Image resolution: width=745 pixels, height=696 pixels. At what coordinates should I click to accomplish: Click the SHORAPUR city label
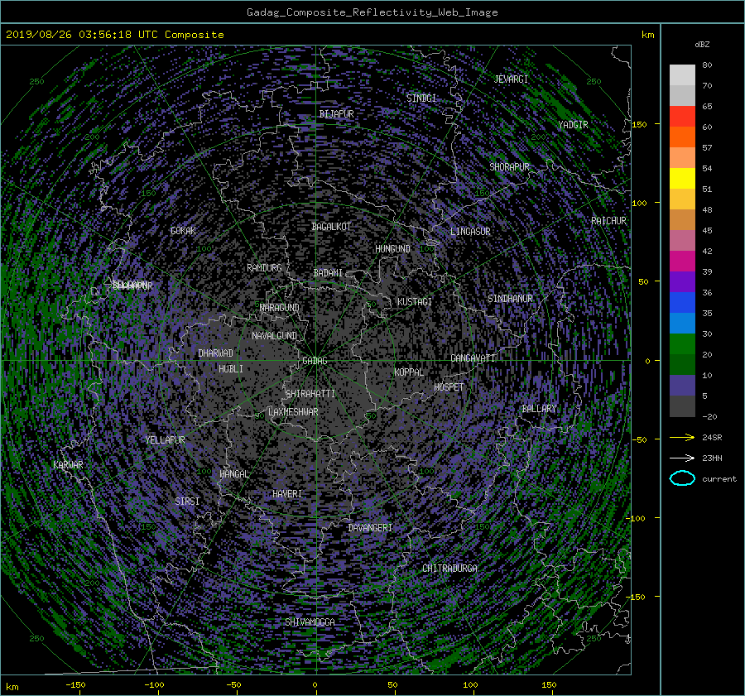point(509,167)
